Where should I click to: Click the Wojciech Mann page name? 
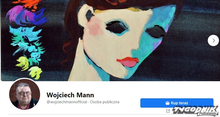coord(70,95)
